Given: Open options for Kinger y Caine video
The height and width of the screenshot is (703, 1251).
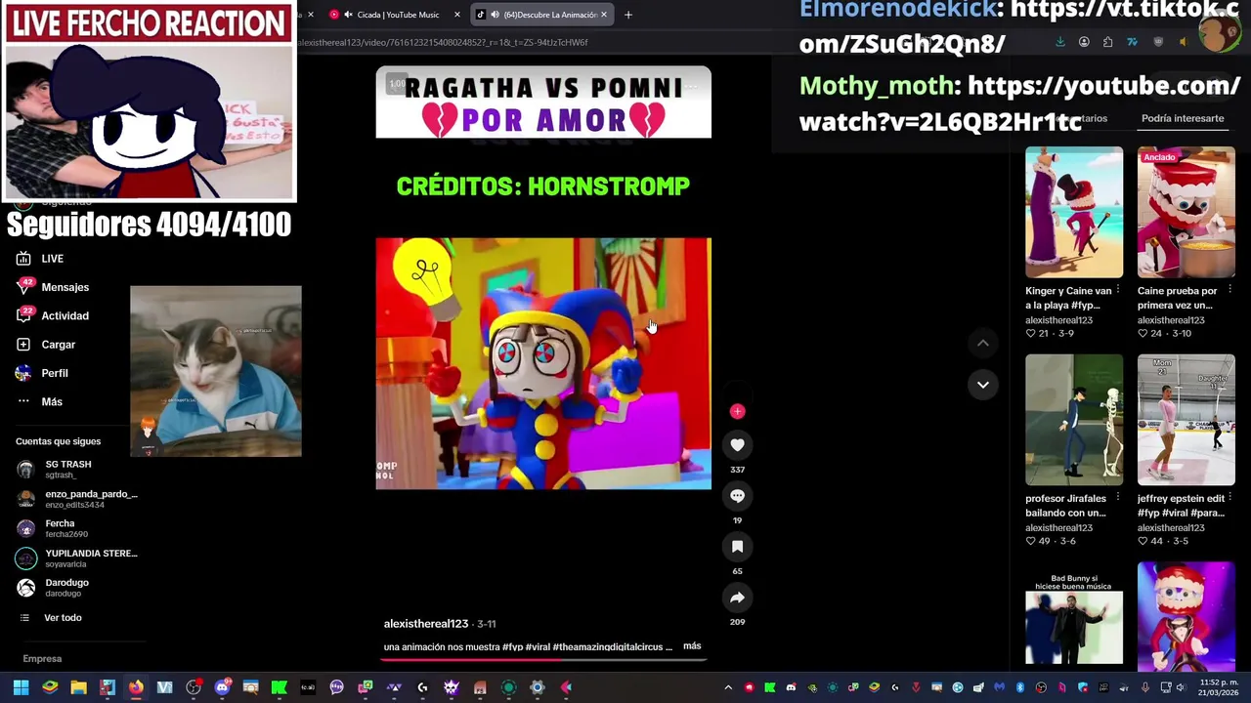Looking at the screenshot, I should [1118, 290].
